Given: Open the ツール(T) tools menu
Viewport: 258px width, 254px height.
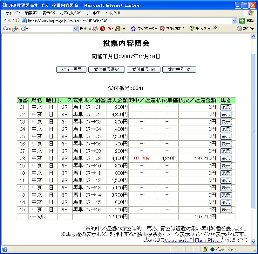Looking at the screenshot, I should click(93, 13).
